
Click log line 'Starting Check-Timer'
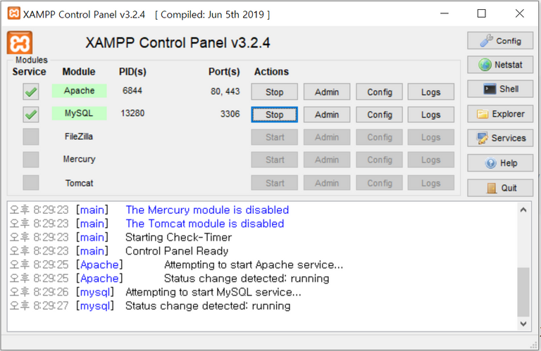pyautogui.click(x=178, y=237)
